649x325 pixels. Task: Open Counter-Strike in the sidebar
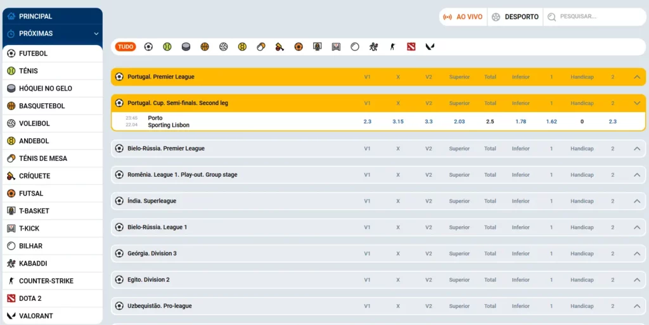[x=53, y=281]
